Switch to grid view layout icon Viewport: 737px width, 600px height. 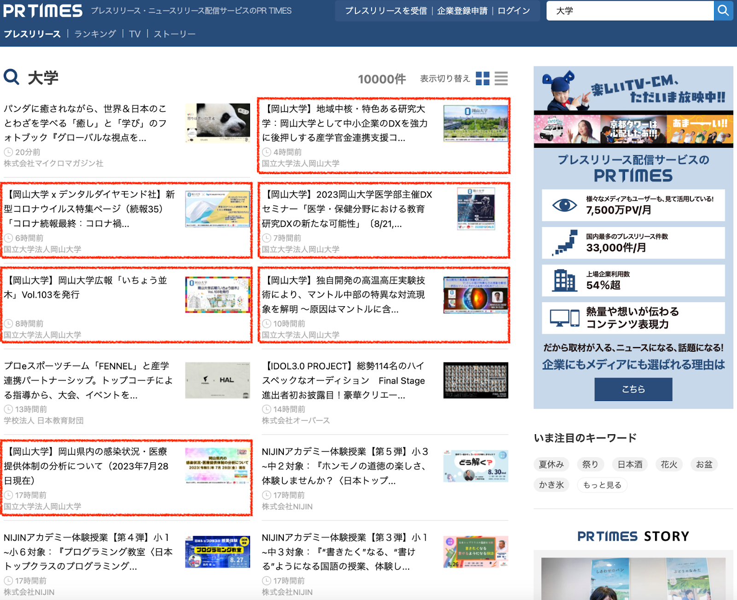tap(482, 78)
